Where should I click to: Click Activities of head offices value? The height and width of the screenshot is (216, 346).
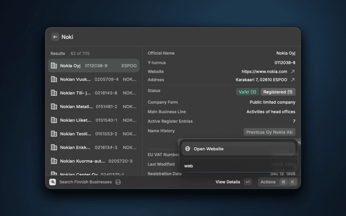click(x=271, y=112)
